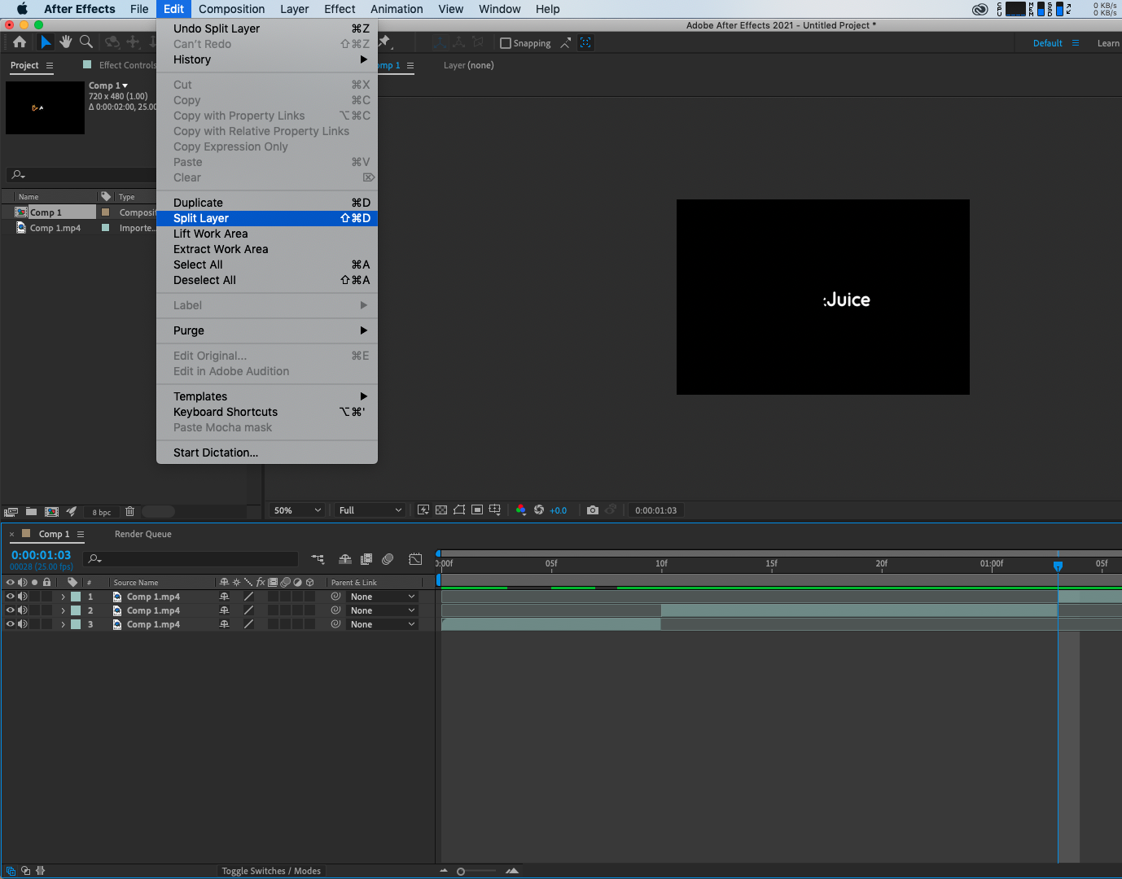Click the Home icon in toolbar
Viewport: 1122px width, 879px height.
tap(20, 42)
